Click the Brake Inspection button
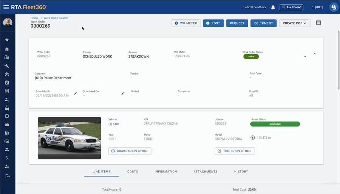Viewport: 340px width, 194px height. 130,151
